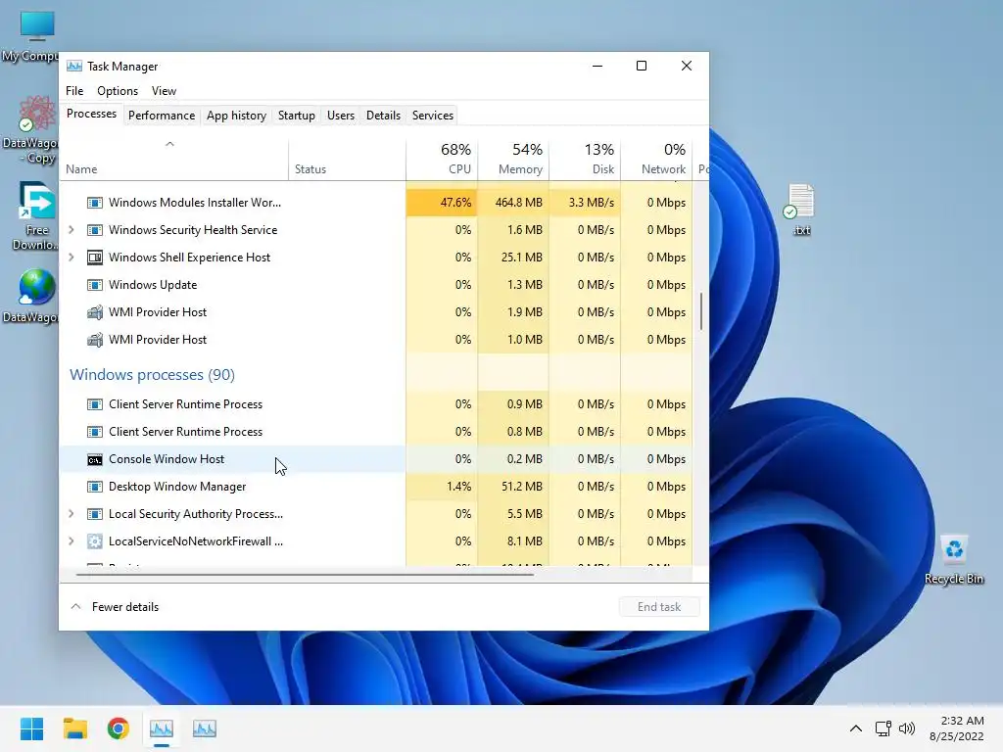Click the vertical scrollbar thumb in process list
The image size is (1003, 752).
pyautogui.click(x=701, y=311)
